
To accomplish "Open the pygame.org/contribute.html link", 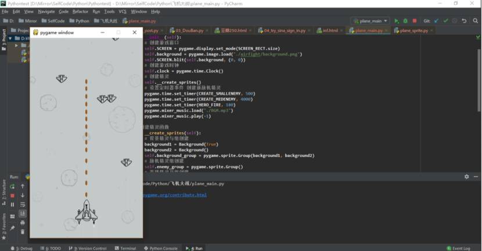I will click(x=175, y=195).
